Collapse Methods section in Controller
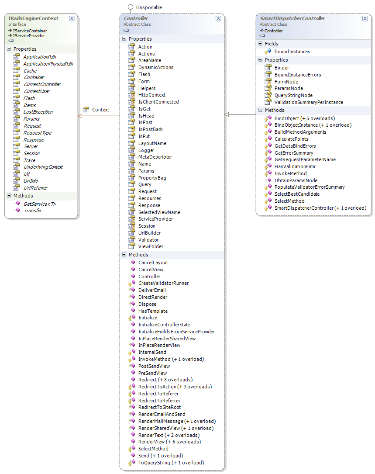The width and height of the screenshot is (375, 474). (124, 255)
